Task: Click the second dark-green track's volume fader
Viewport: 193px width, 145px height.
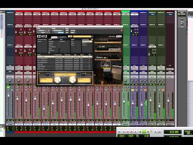Action: coord(159,106)
